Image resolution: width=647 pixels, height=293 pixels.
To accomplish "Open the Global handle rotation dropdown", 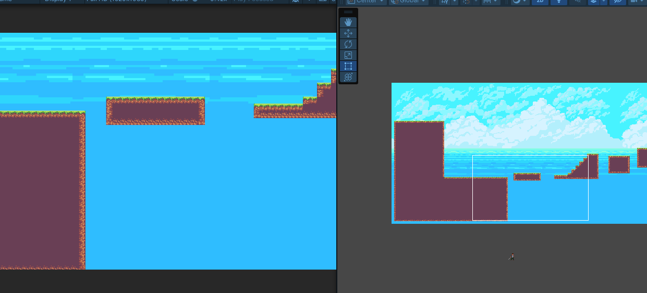I will coord(409,2).
